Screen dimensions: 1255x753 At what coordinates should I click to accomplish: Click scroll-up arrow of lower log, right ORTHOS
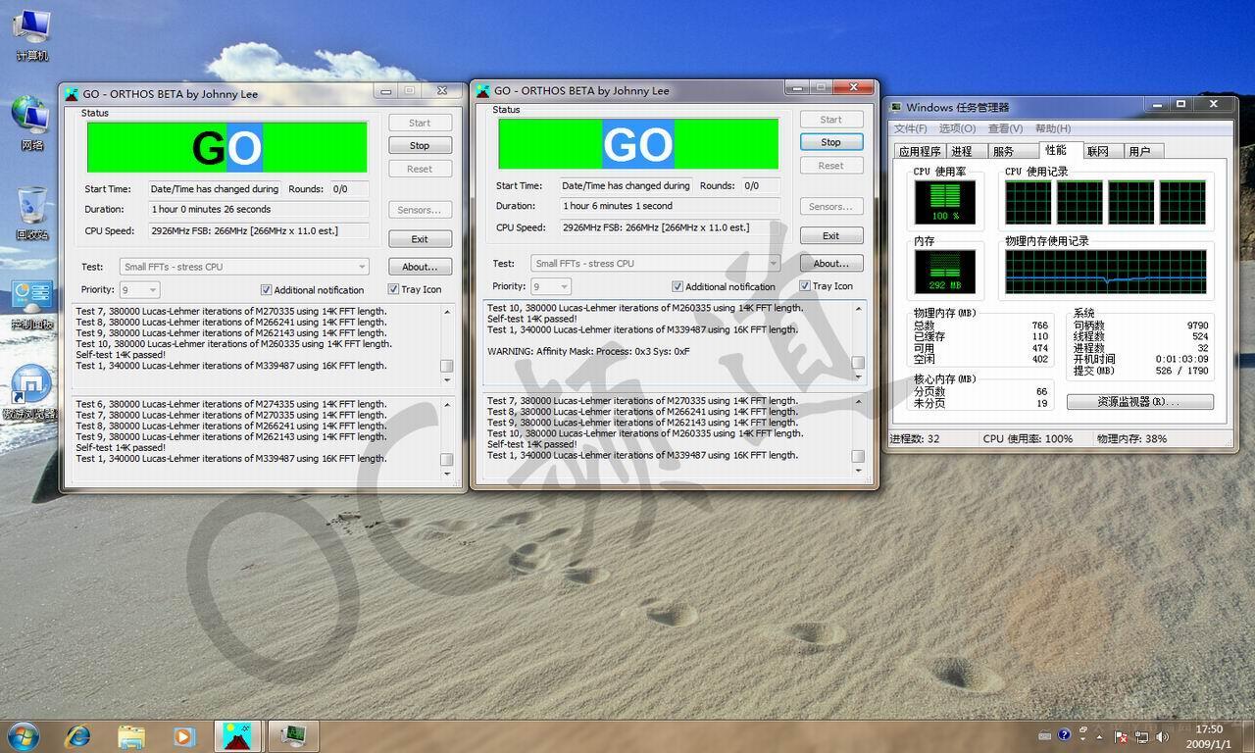[x=859, y=400]
